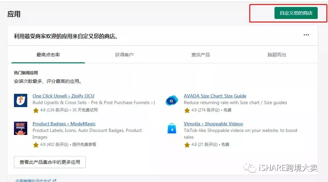Open the 应用推荐的运作方式 link
The width and height of the screenshot is (328, 182).
point(33,181)
